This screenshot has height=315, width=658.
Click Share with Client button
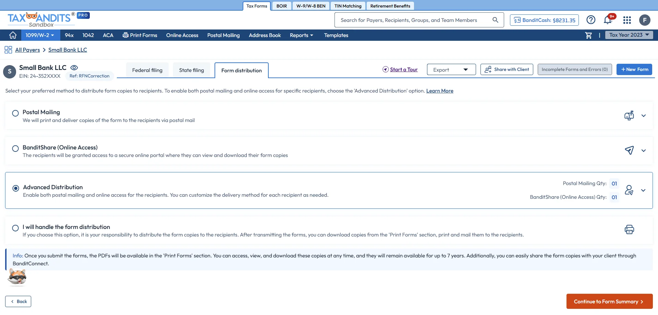507,69
